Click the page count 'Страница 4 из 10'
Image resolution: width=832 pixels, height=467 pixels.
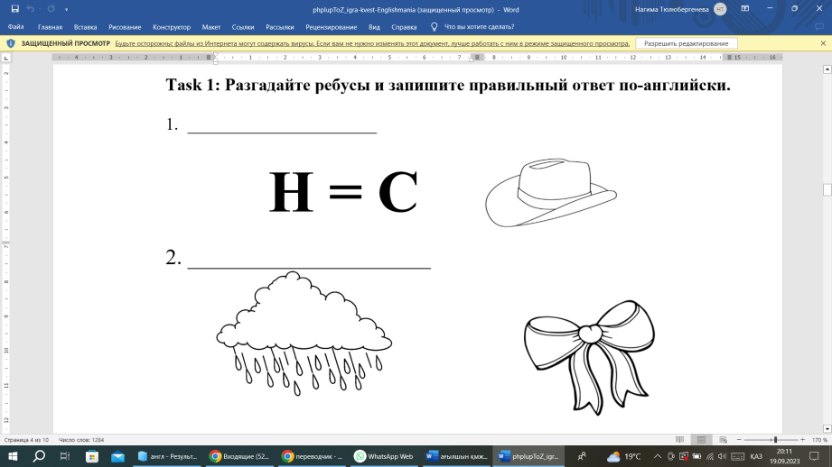tap(26, 440)
